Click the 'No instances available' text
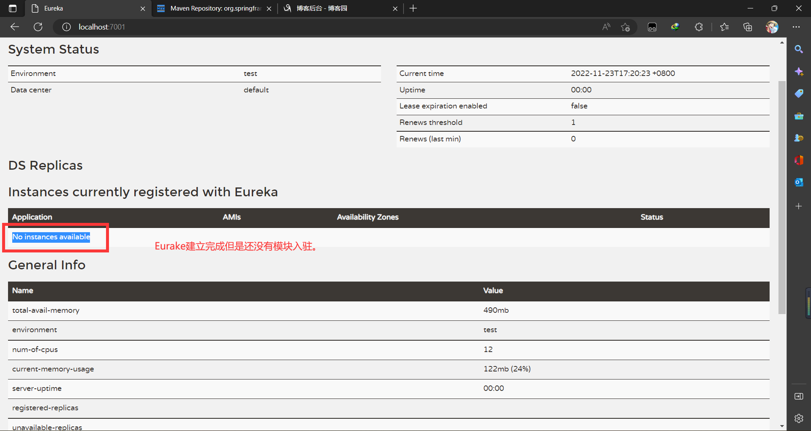Viewport: 811px width, 431px height. (x=51, y=237)
